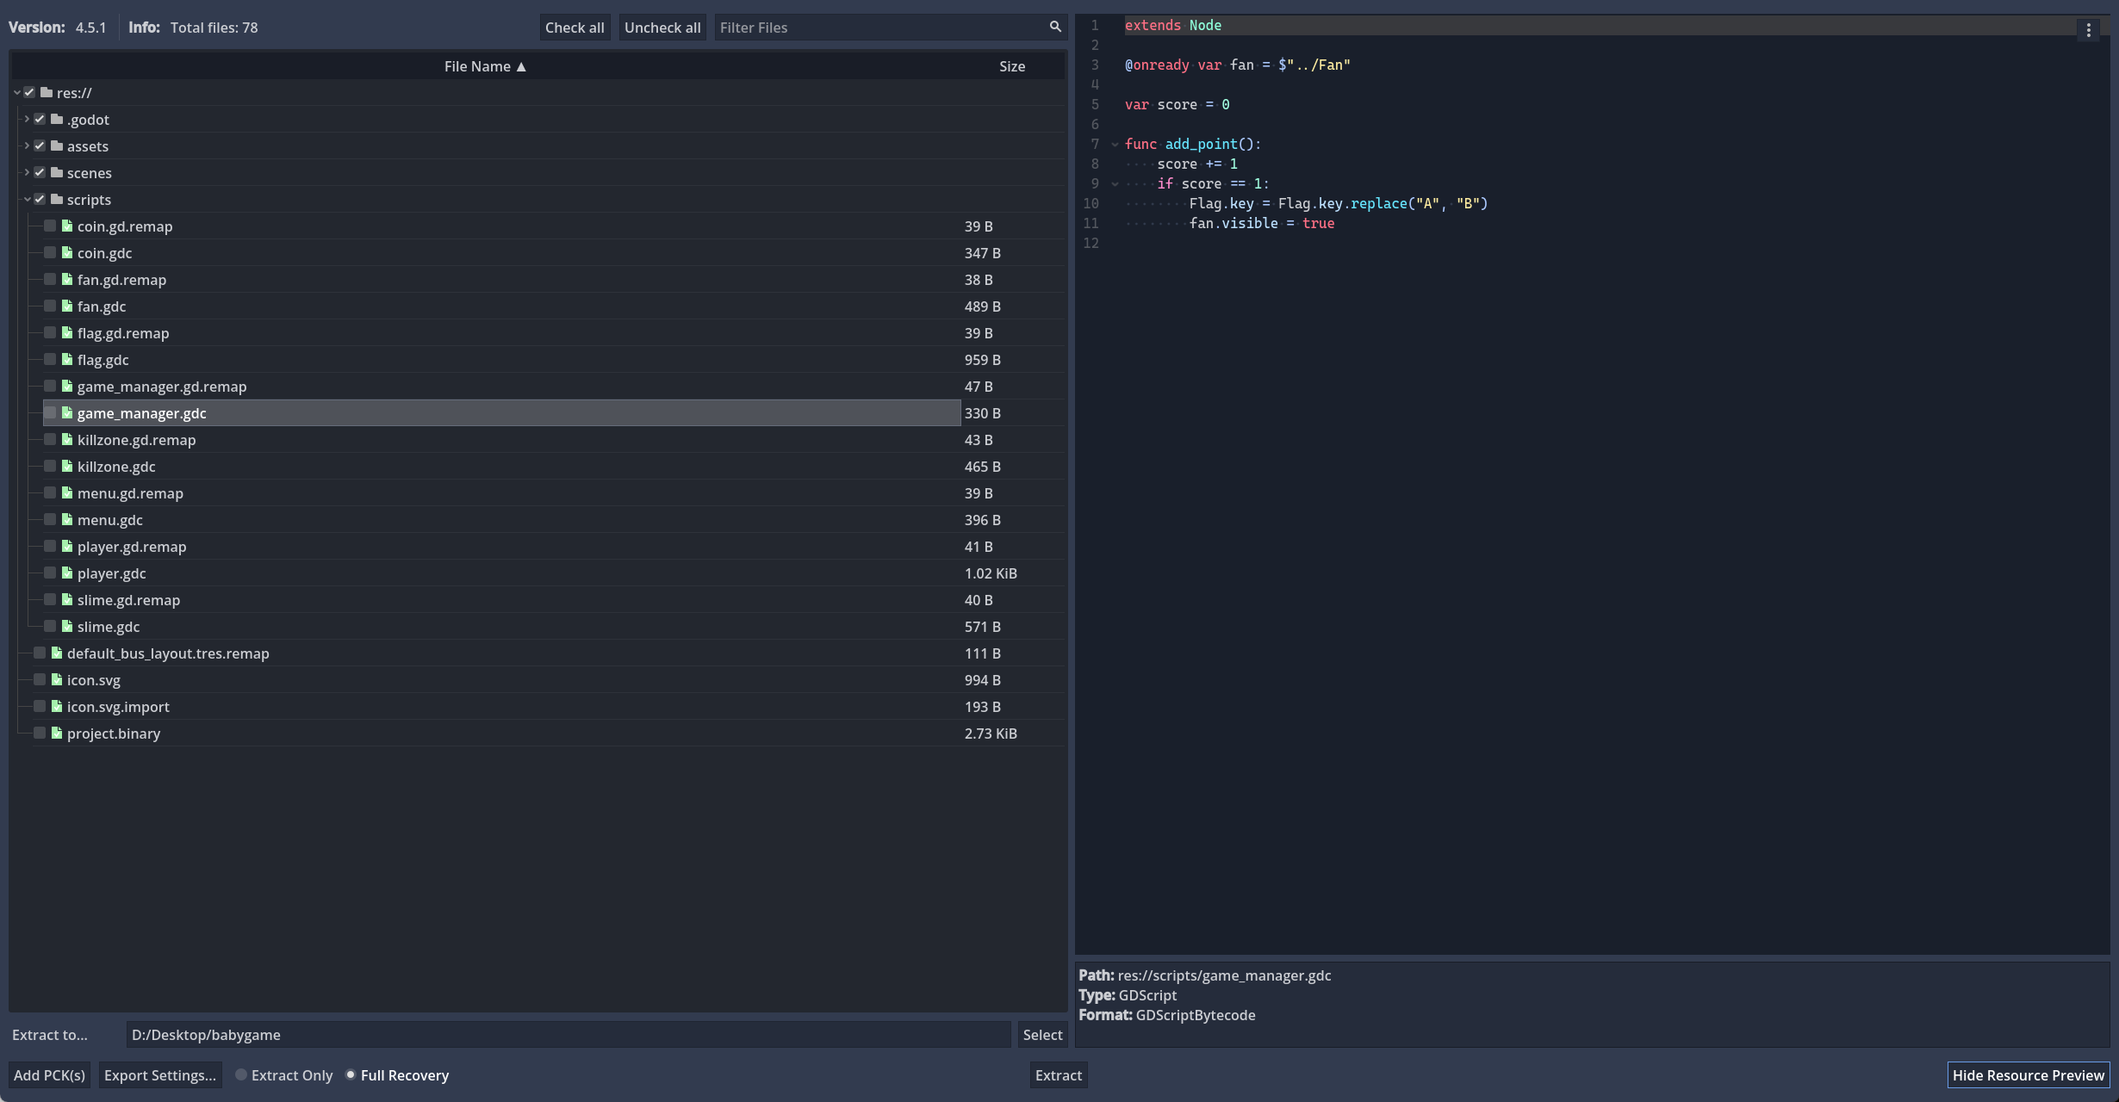This screenshot has width=2119, height=1102.
Task: Collapse the scripts folder
Action: point(27,200)
